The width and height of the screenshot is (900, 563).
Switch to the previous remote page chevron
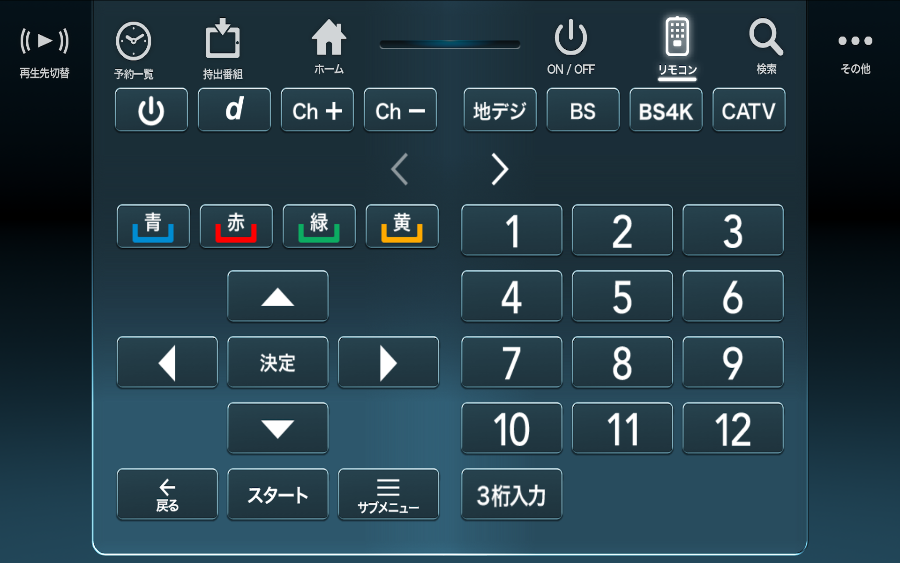(400, 169)
